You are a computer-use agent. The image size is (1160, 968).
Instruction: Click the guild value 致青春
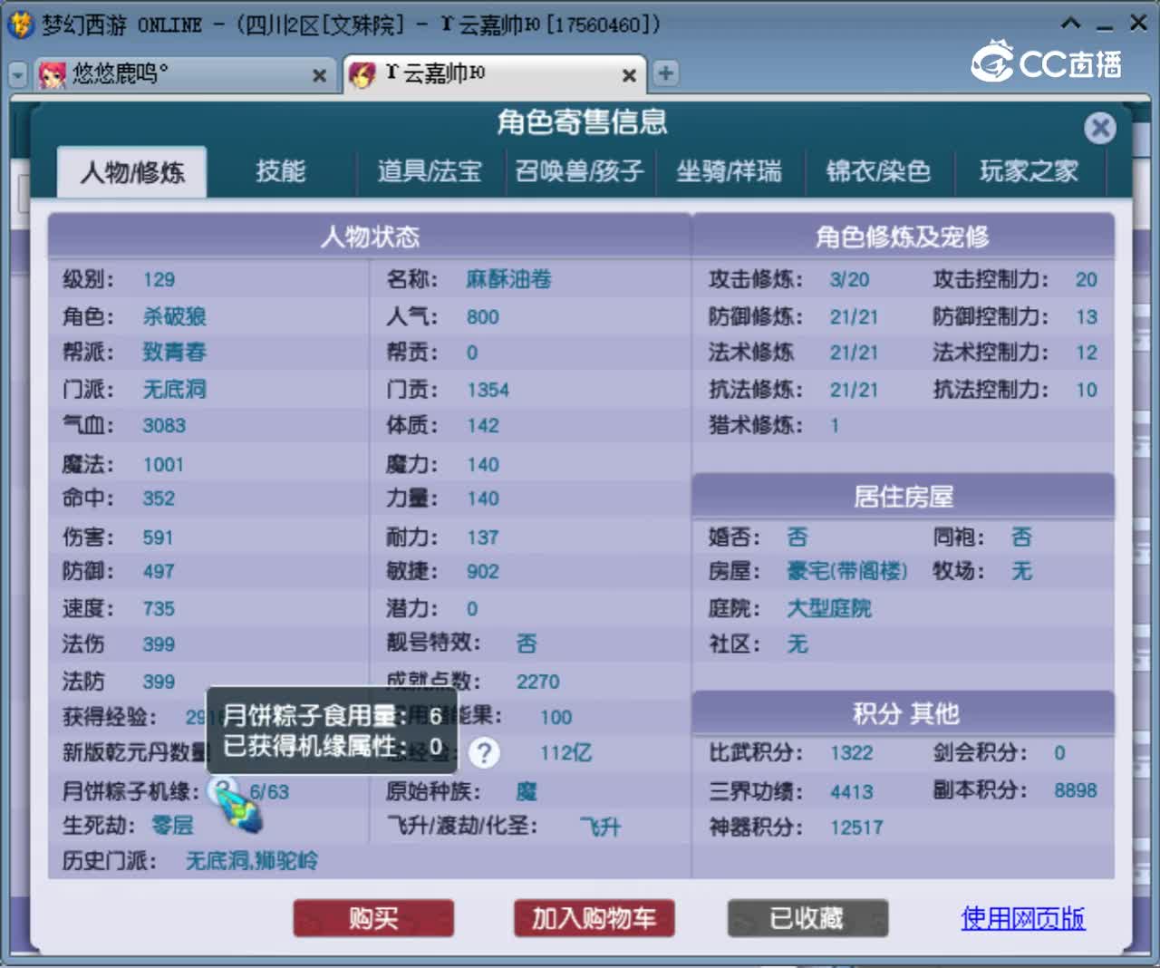click(174, 352)
